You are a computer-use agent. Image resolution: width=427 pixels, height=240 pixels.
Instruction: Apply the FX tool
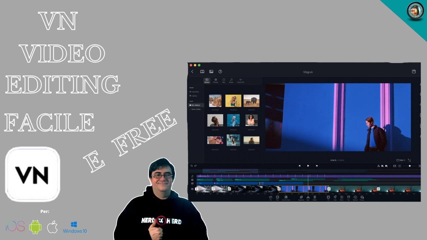271,198
